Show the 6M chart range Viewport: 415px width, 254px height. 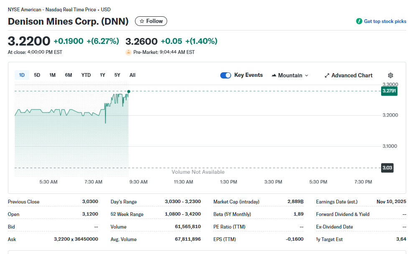pos(69,75)
